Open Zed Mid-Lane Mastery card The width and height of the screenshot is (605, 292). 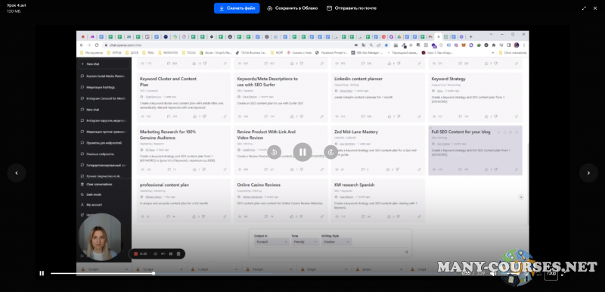point(378,150)
